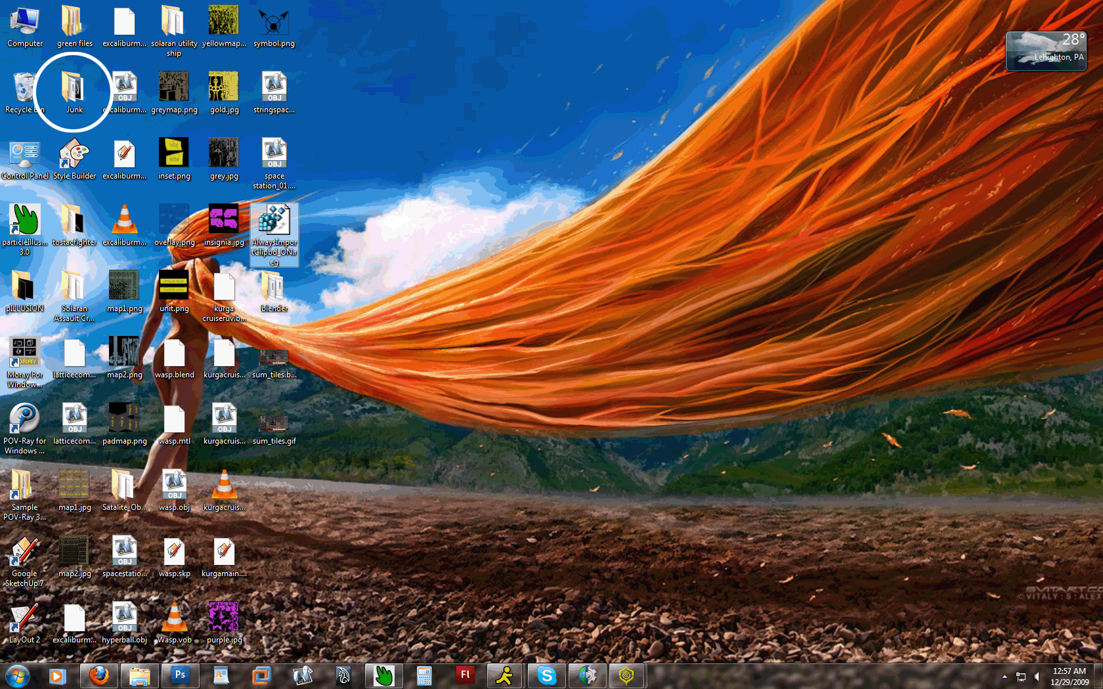Select the insignia.jpg image
This screenshot has width=1103, height=689.
point(224,226)
